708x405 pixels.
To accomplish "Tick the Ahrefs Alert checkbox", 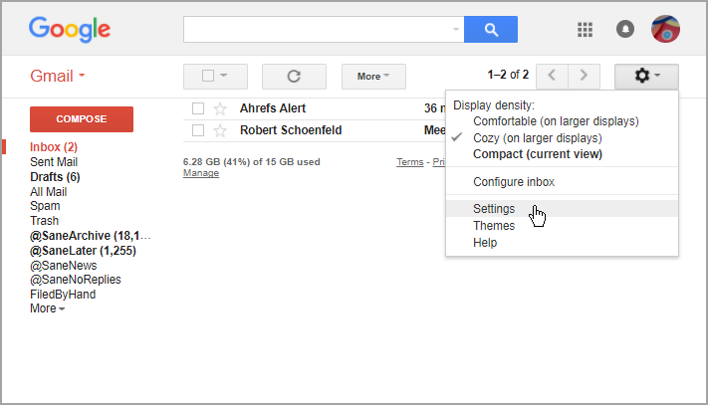I will pos(198,108).
